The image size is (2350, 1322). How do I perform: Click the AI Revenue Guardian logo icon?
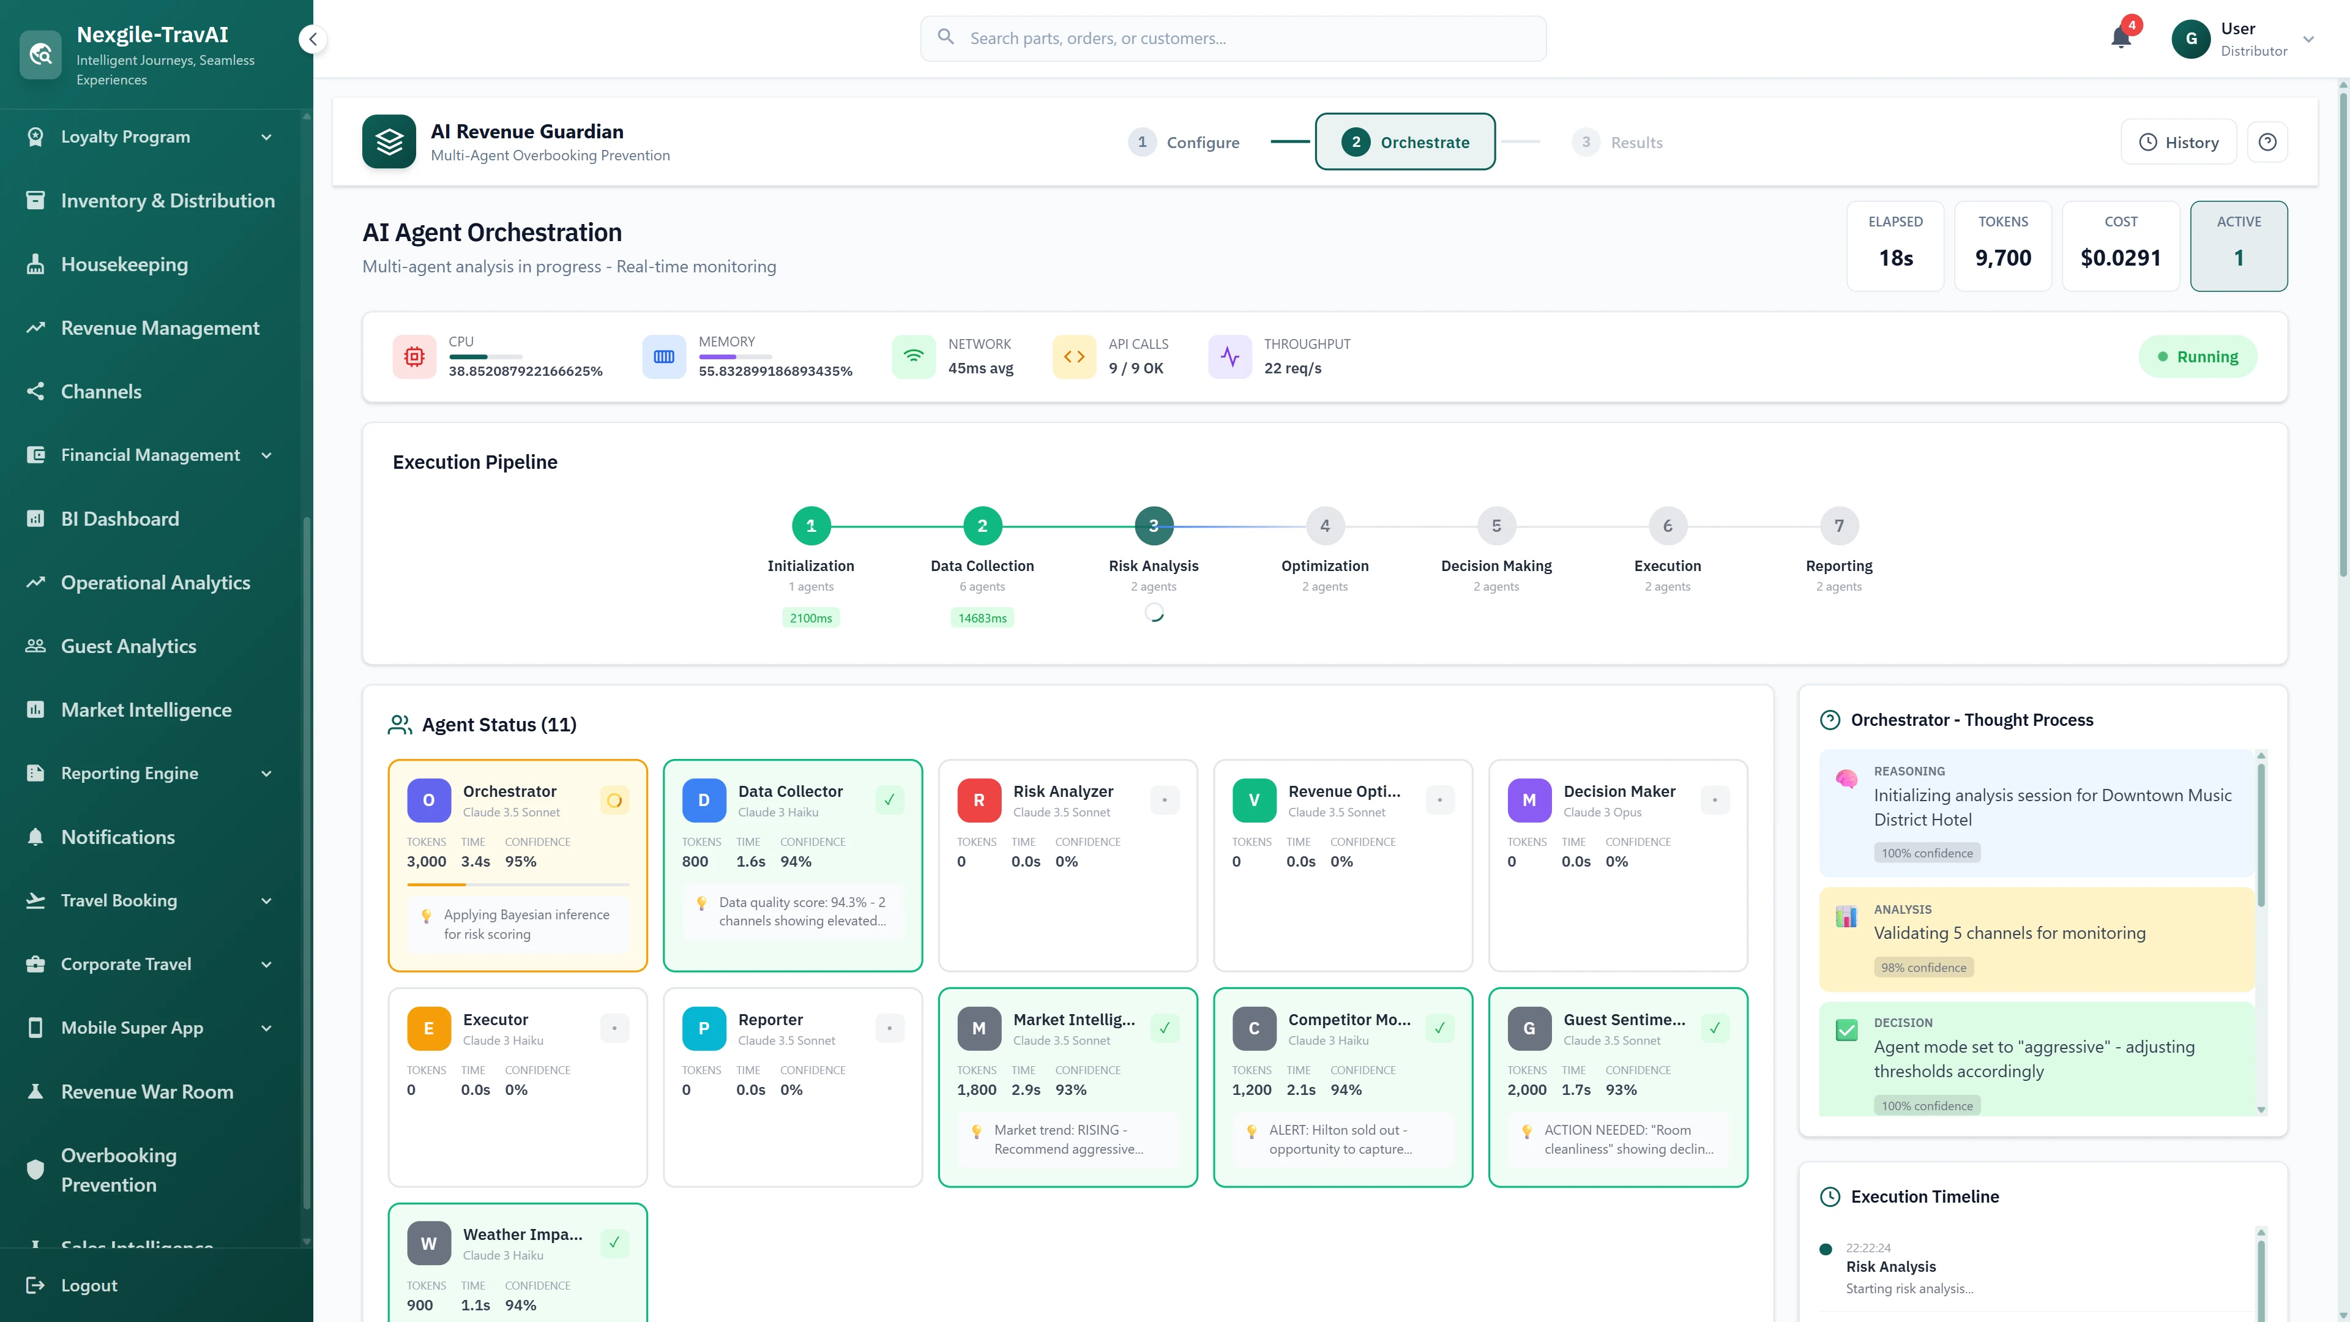click(390, 141)
